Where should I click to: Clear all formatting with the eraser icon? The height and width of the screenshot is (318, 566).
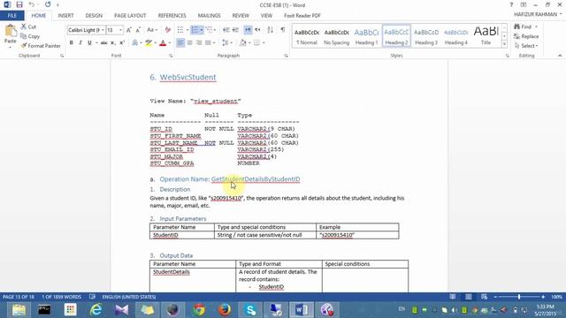[x=167, y=30]
